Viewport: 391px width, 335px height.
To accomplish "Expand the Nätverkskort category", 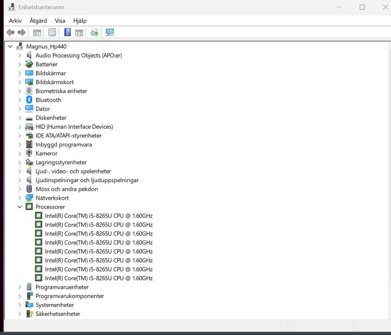I will 20,198.
